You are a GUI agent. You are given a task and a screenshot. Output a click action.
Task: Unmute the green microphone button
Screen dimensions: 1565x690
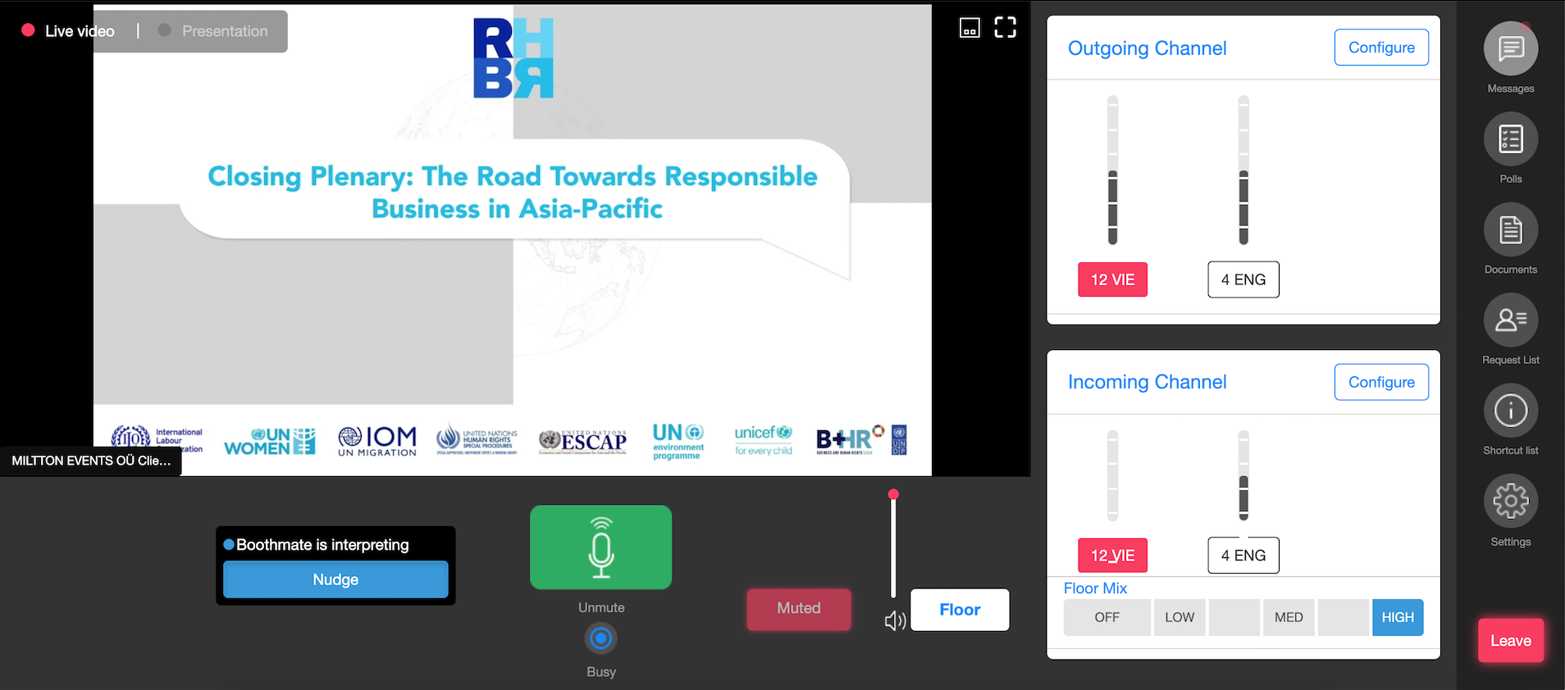(x=600, y=547)
